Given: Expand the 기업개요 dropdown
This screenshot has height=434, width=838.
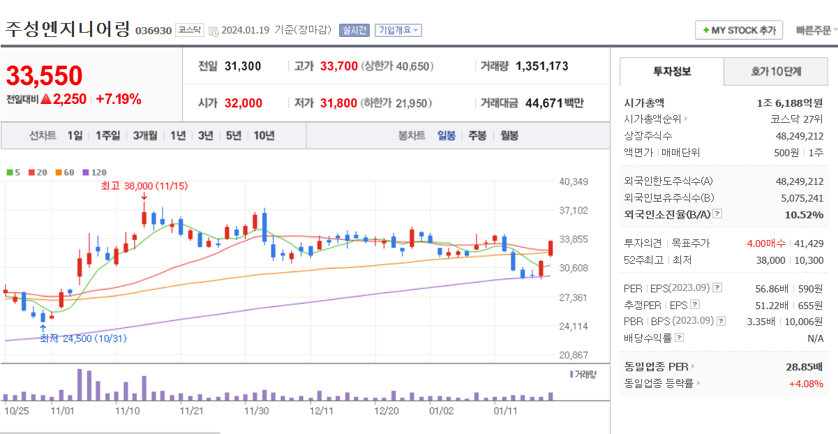Looking at the screenshot, I should [x=398, y=30].
